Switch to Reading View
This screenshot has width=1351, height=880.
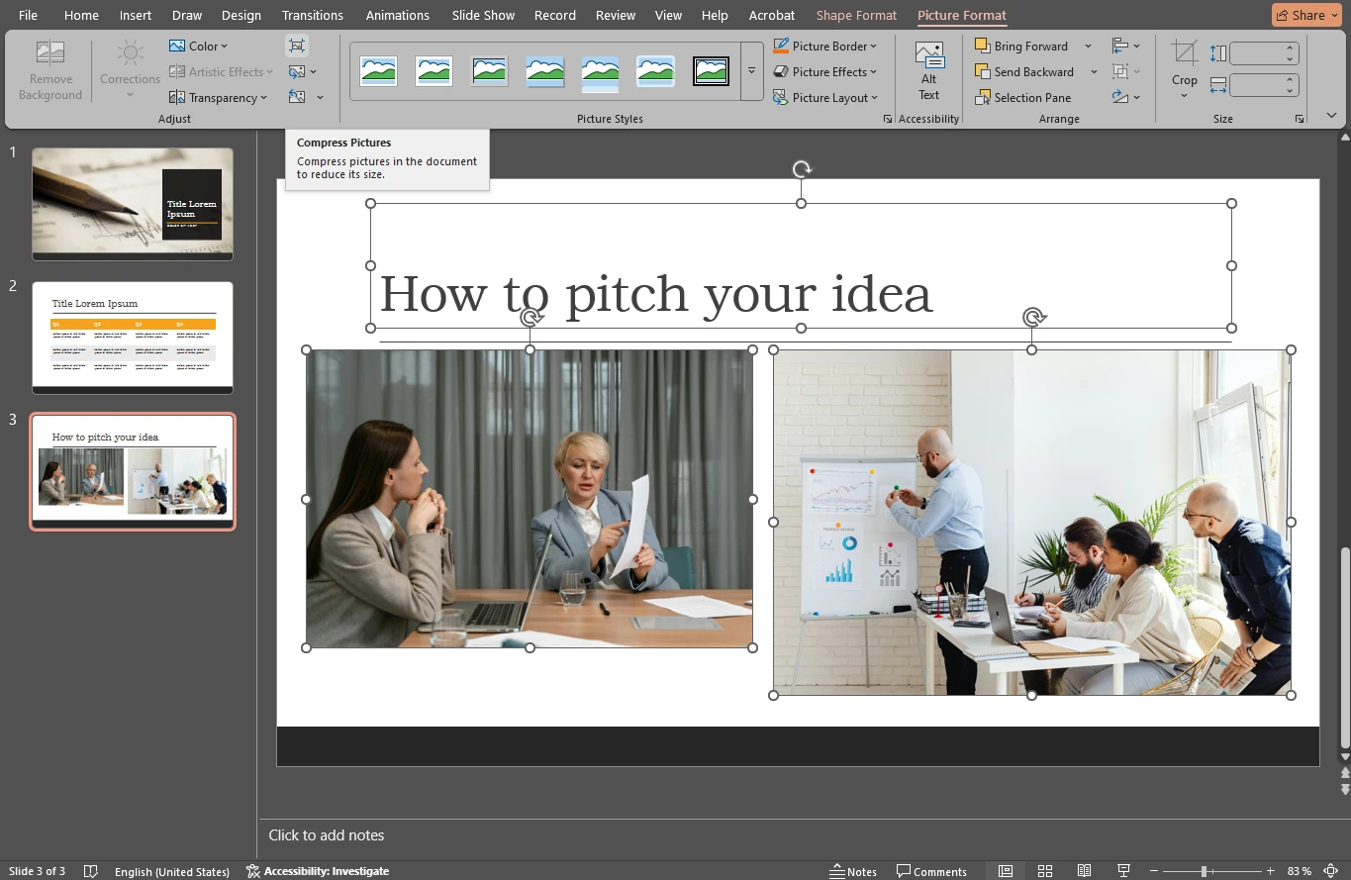(1084, 871)
